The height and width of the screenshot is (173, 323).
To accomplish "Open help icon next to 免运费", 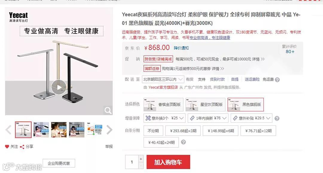I will coord(277,80).
